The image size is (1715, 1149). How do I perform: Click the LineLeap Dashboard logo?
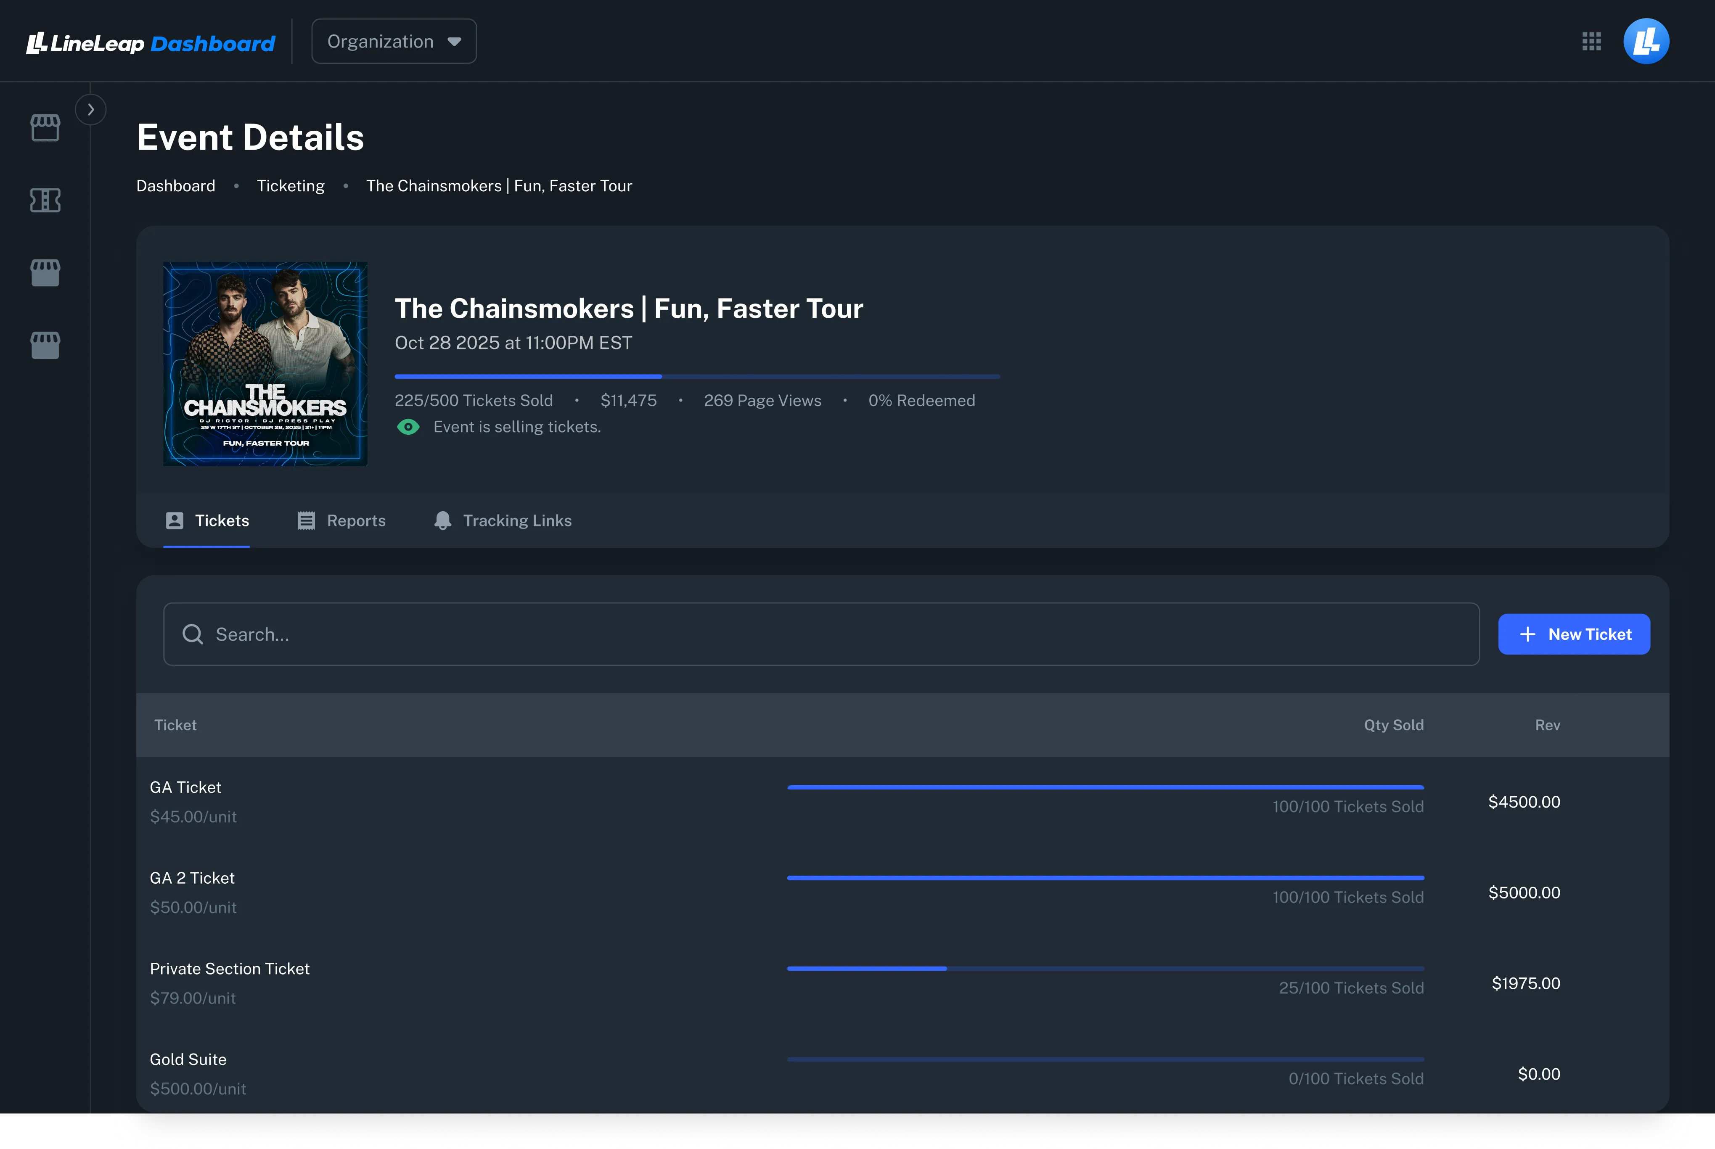(150, 42)
